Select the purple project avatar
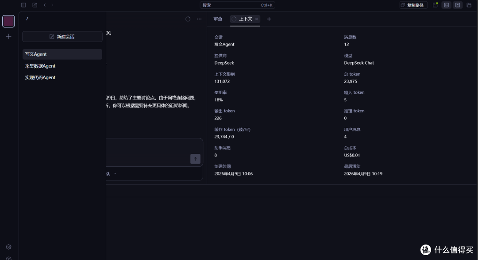478x260 pixels. click(8, 21)
